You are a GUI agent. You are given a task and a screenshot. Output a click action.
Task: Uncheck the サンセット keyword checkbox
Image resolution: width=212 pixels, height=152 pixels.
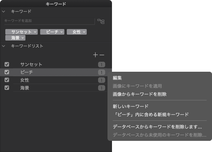pos(7,64)
